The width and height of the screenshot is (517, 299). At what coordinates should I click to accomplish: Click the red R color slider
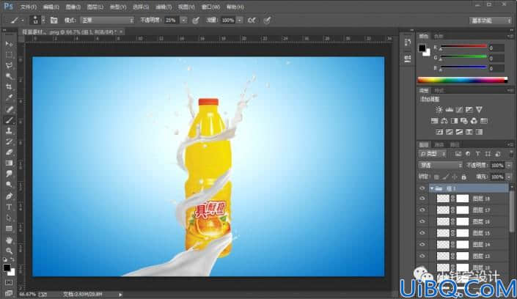(x=463, y=47)
